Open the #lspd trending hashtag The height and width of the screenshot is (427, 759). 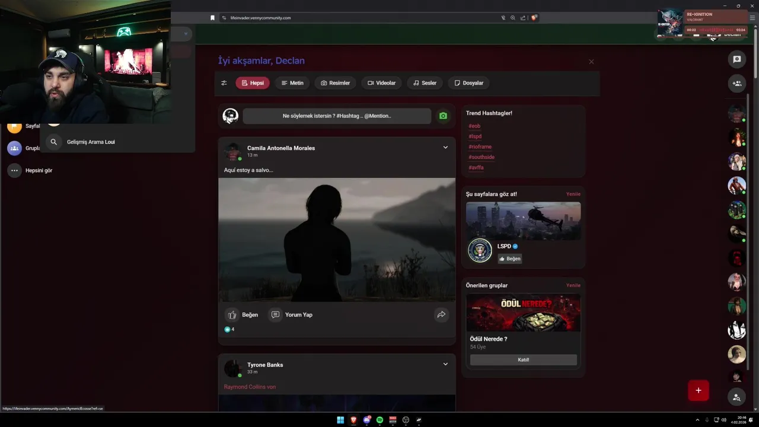click(x=475, y=136)
